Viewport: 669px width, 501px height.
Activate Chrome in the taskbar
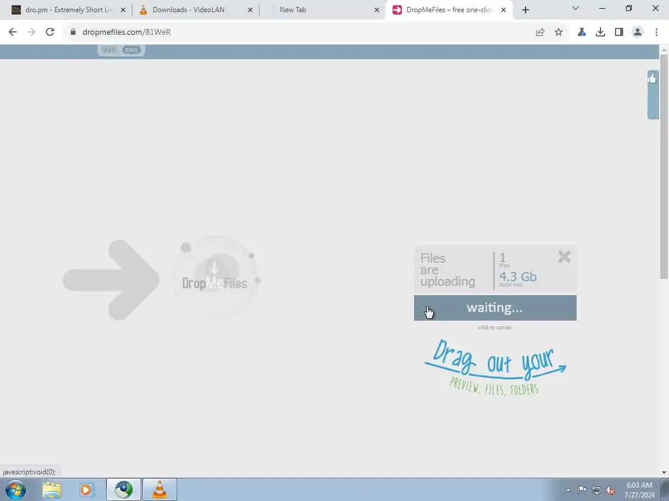pyautogui.click(x=124, y=489)
